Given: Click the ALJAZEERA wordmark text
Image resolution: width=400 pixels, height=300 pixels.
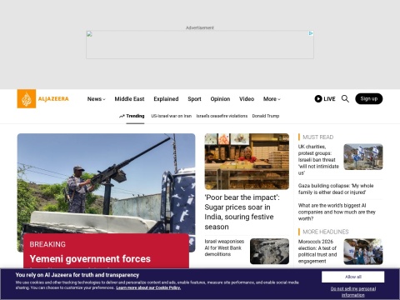Looking at the screenshot, I should click(x=53, y=99).
